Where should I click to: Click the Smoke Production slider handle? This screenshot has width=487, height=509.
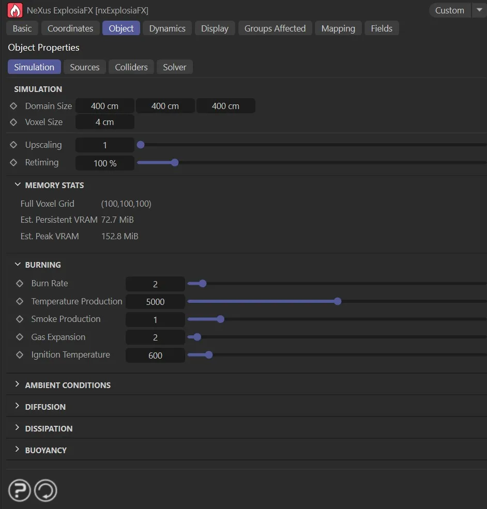(221, 319)
